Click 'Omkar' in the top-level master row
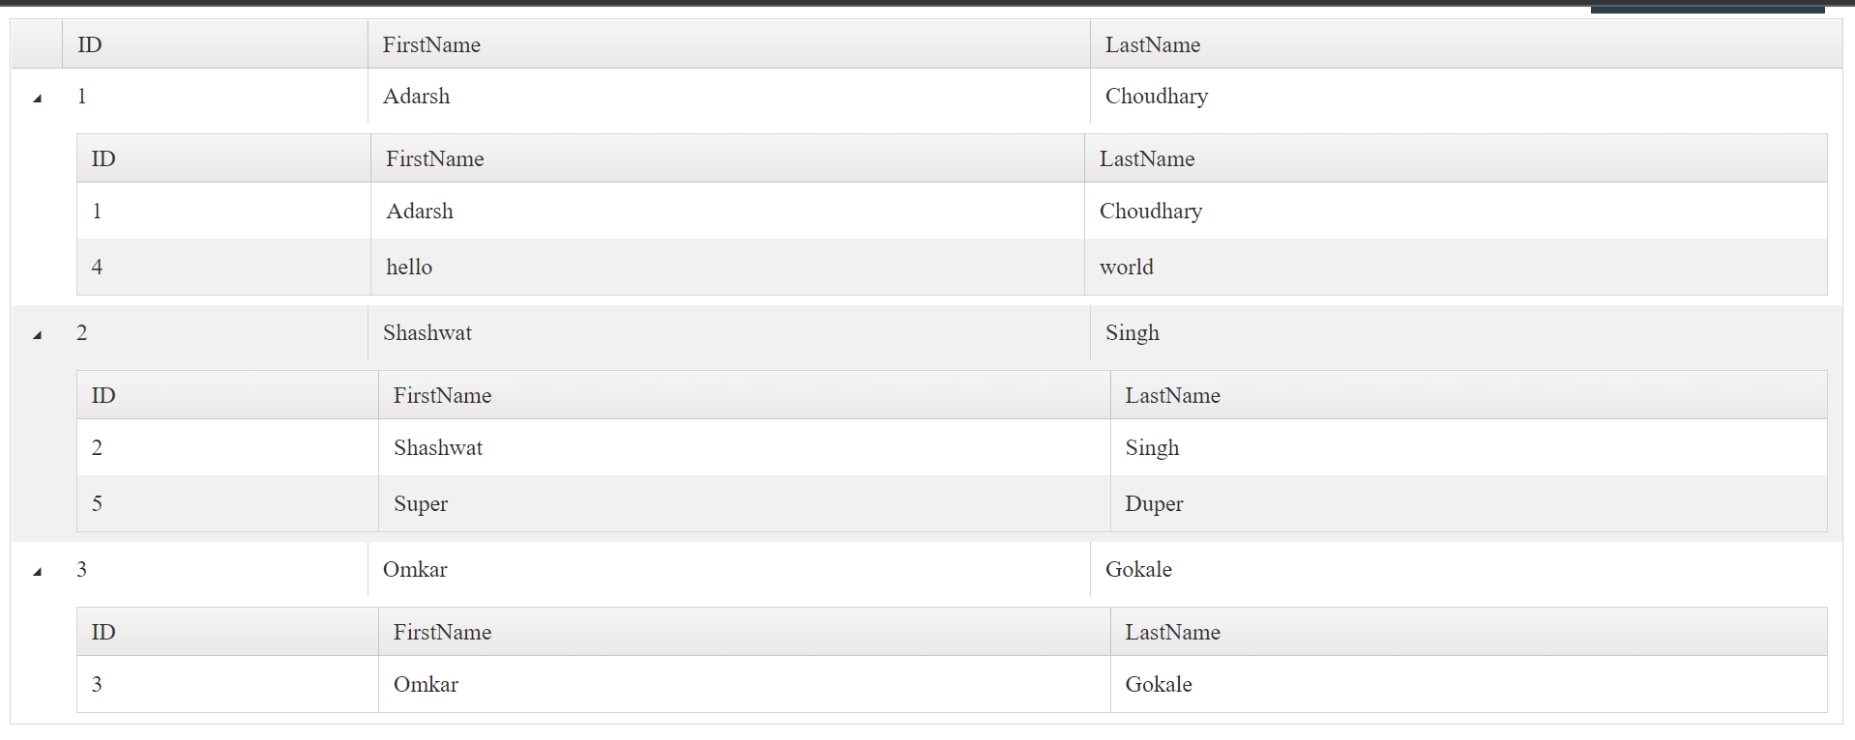This screenshot has width=1855, height=740. (x=415, y=569)
